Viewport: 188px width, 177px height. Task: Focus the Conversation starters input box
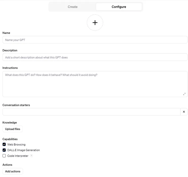coord(91,112)
